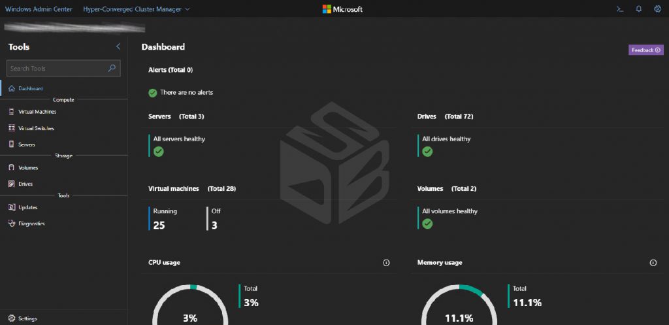Click the Volumes sidebar icon
The width and height of the screenshot is (669, 325).
coord(12,167)
